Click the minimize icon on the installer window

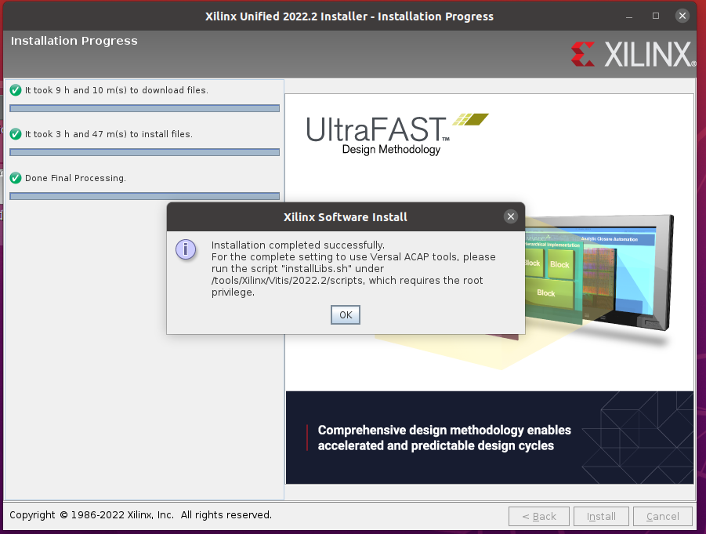tap(628, 15)
